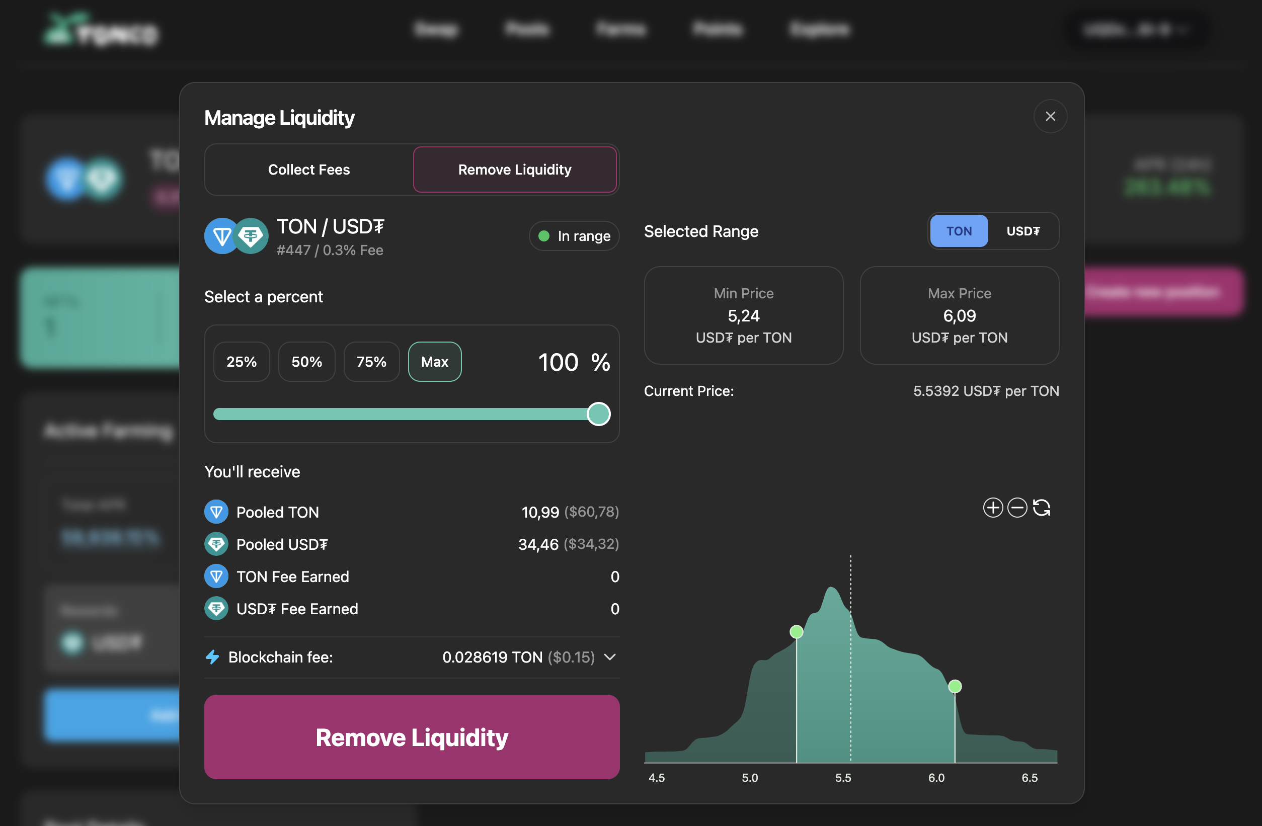Zoom in the liquidity chart
The image size is (1262, 826).
point(993,508)
